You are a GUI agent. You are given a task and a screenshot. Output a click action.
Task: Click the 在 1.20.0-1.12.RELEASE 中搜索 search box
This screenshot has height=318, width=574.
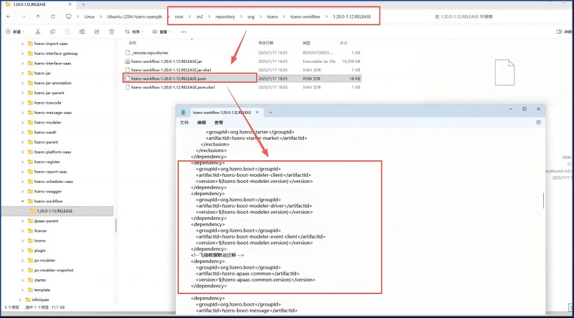(x=493, y=17)
